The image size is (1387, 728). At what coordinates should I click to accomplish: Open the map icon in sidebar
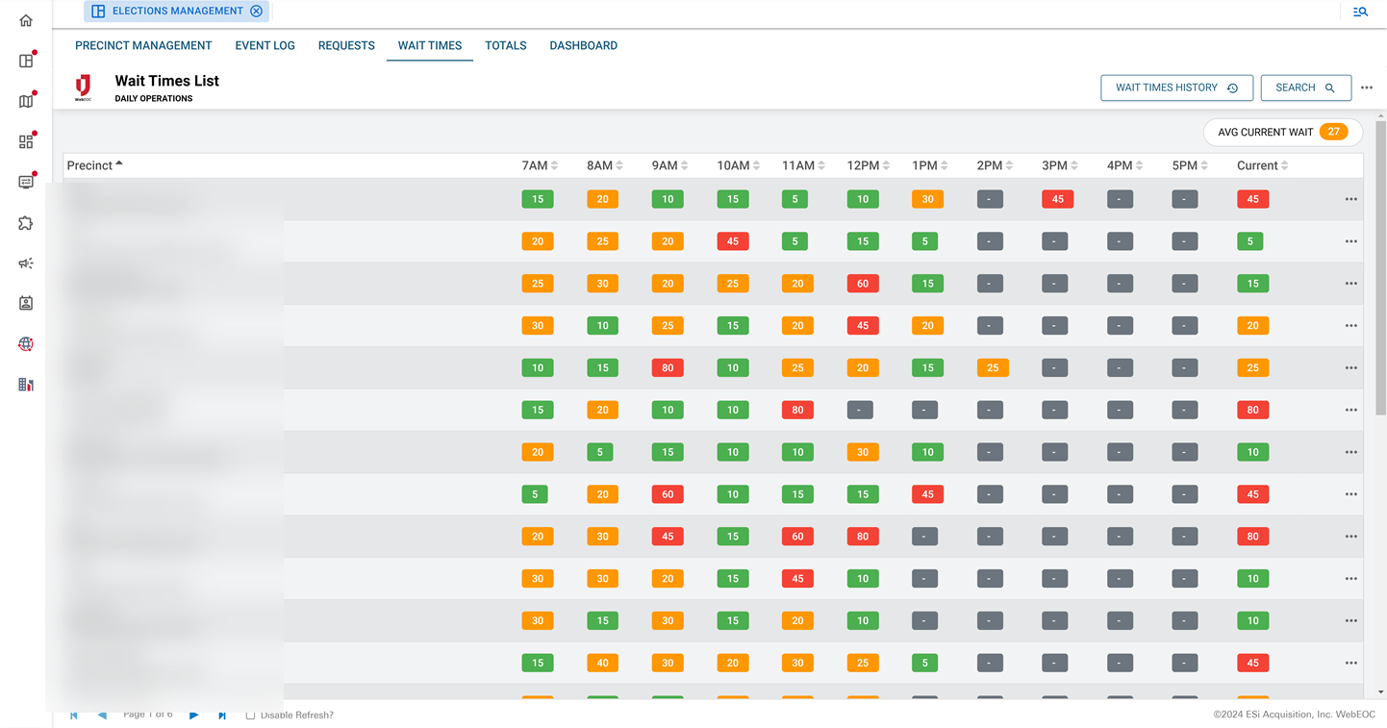click(x=26, y=101)
